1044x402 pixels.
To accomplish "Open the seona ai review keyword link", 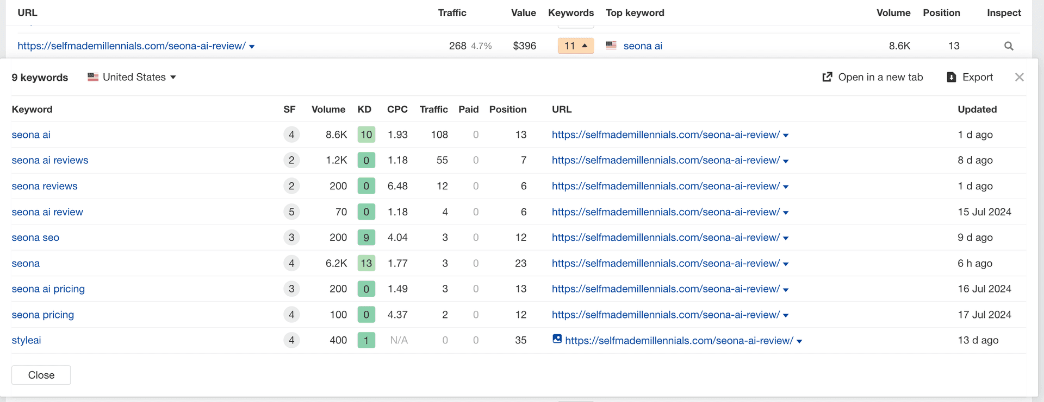I will pyautogui.click(x=47, y=212).
